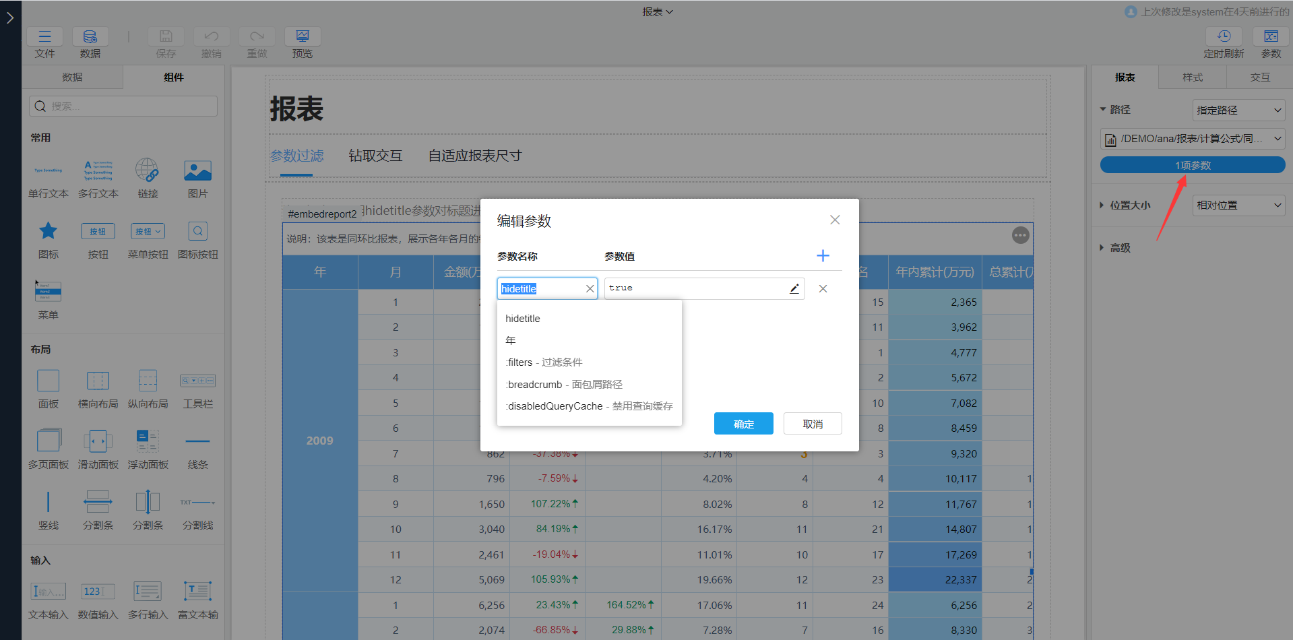The height and width of the screenshot is (640, 1293).
Task: Open the 数据 data toolbar icon
Action: tap(90, 43)
